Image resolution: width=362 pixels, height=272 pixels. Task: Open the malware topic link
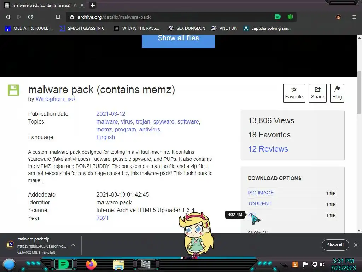pyautogui.click(x=107, y=122)
